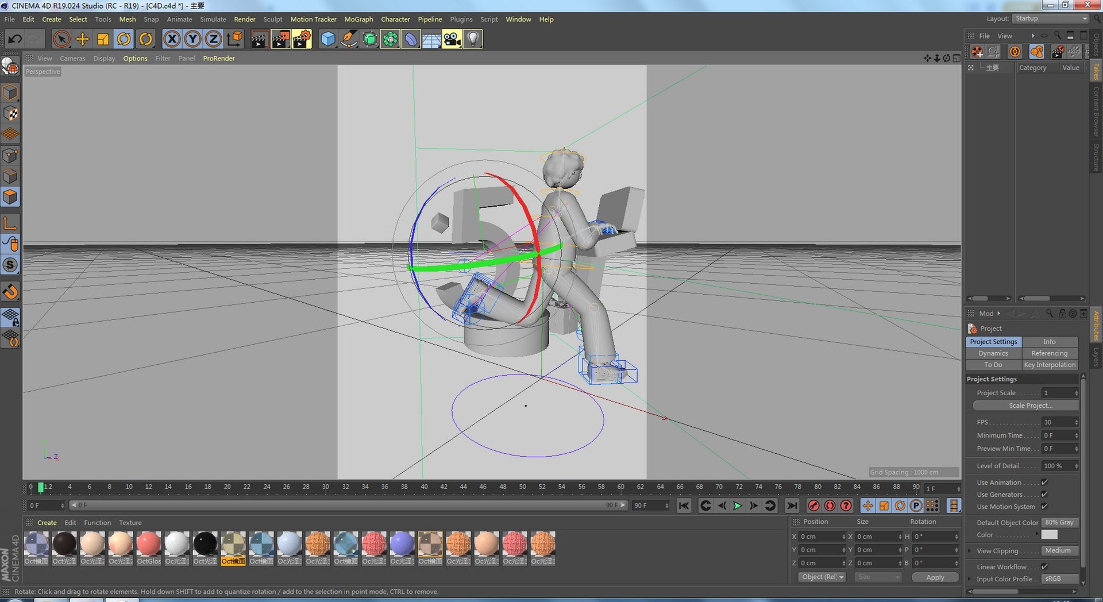
Task: Open View Clipping Medium dropdown
Action: [1060, 551]
